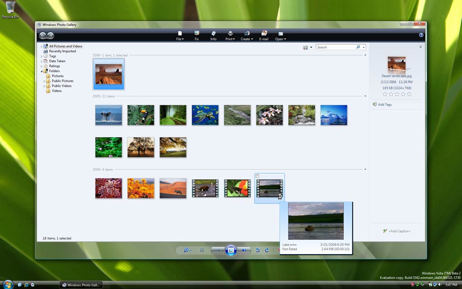Select Recently Imported in navigation tree

click(62, 51)
